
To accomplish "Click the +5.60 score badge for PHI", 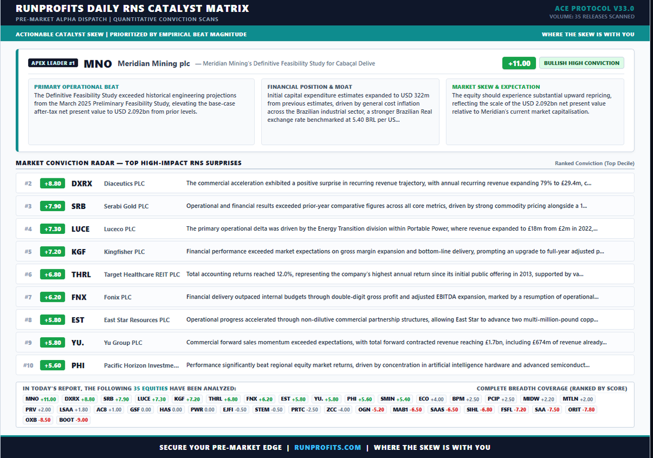I will pos(53,366).
